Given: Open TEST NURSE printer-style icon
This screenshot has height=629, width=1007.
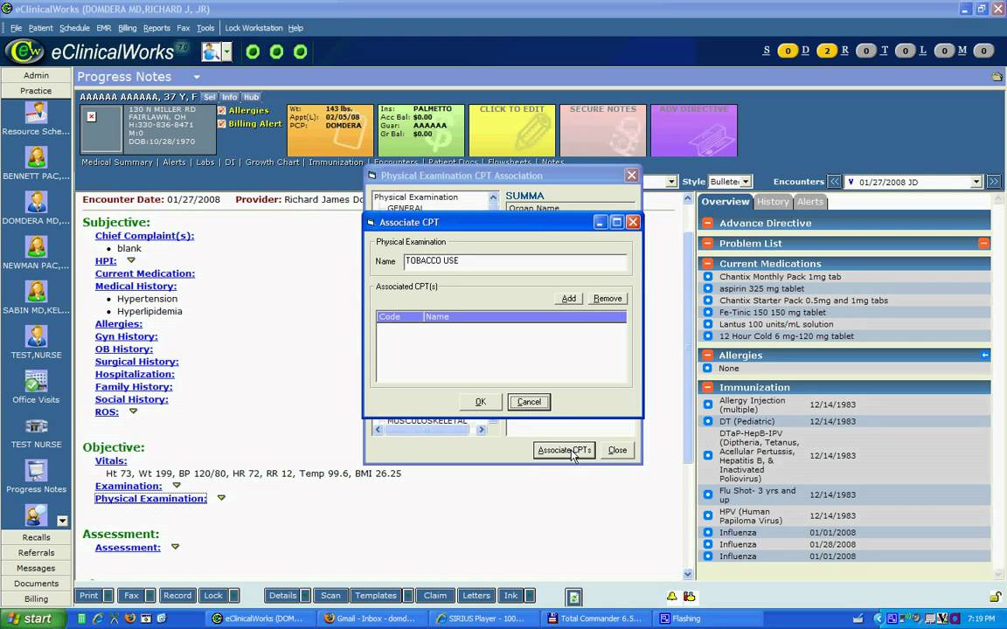Looking at the screenshot, I should click(36, 426).
